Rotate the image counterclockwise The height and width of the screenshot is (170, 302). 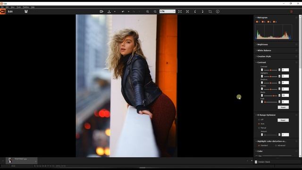[195, 11]
